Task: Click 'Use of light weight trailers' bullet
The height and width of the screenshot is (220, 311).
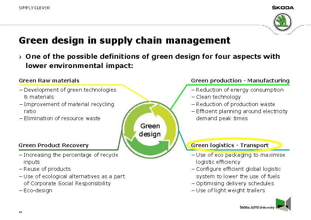Action: [228, 190]
